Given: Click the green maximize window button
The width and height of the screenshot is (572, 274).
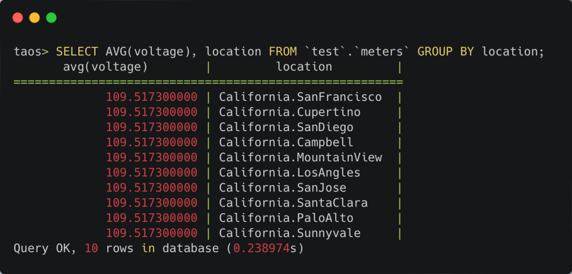Looking at the screenshot, I should click(x=51, y=18).
